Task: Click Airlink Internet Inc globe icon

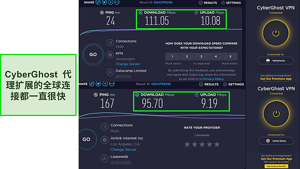Action: coord(104,140)
